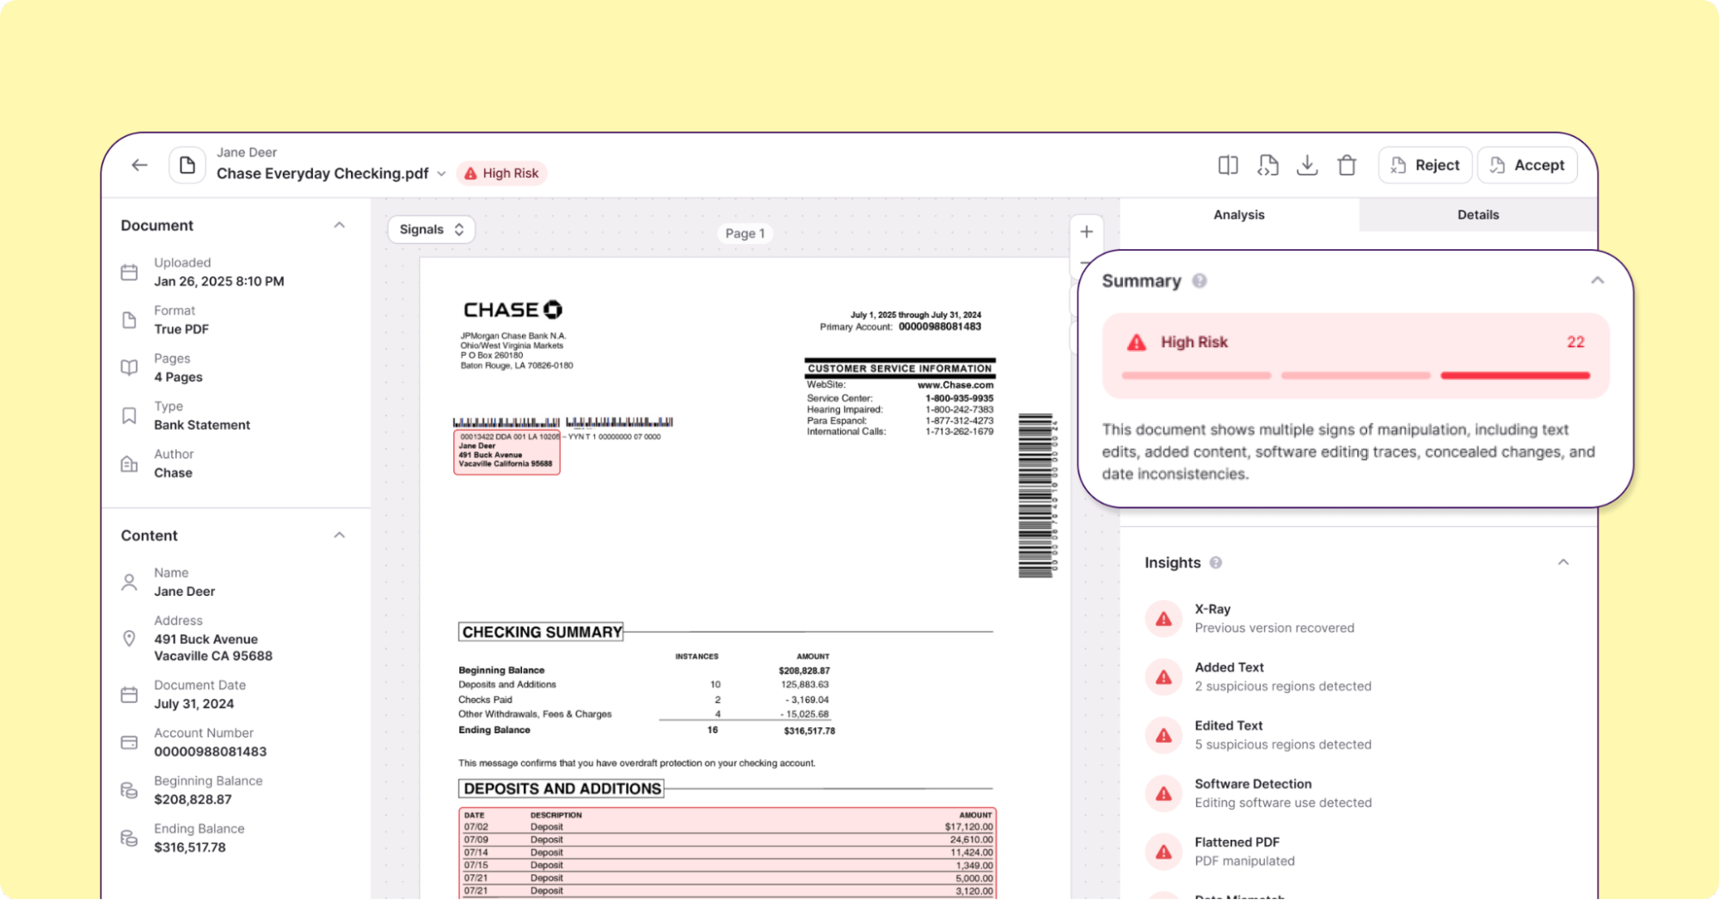Open the file name dropdown chevron

(x=441, y=174)
